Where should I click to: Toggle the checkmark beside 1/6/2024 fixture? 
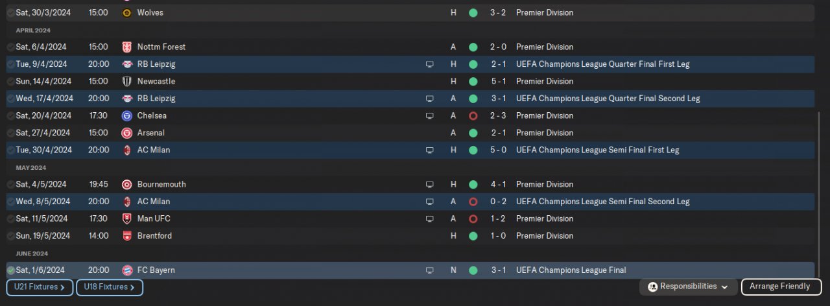pos(11,270)
